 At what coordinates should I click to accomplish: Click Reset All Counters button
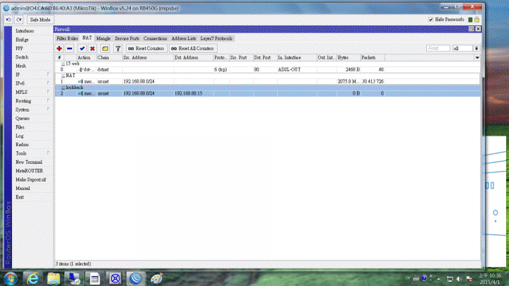click(193, 48)
